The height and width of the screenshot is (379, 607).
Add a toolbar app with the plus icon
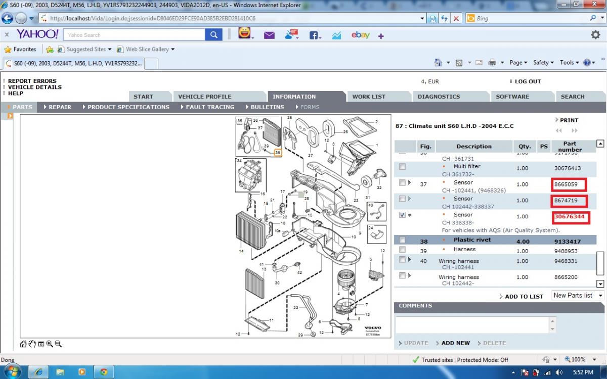381,36
